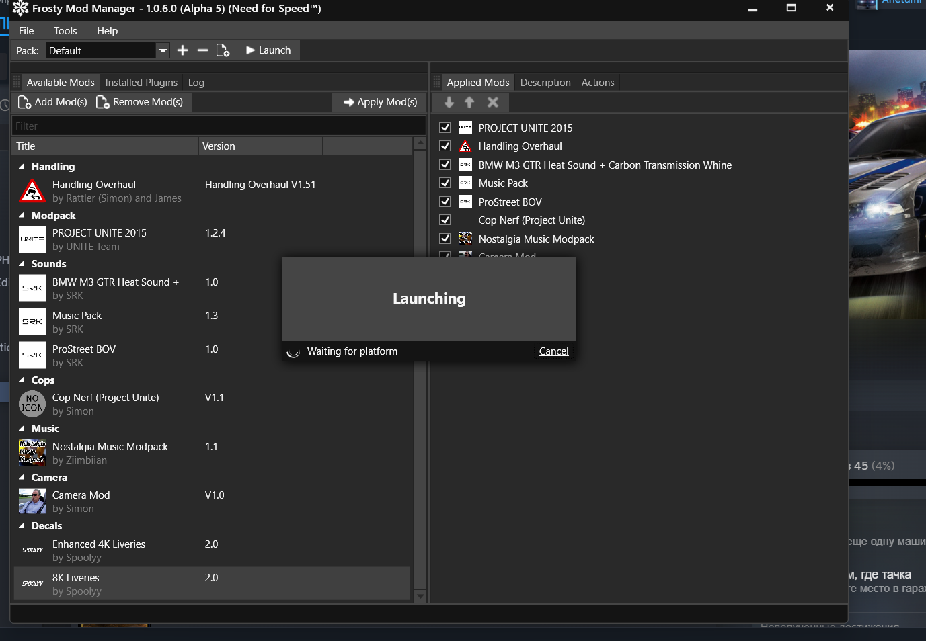Click SRK icon beside Music Pack in available mods
The width and height of the screenshot is (926, 641).
click(32, 322)
